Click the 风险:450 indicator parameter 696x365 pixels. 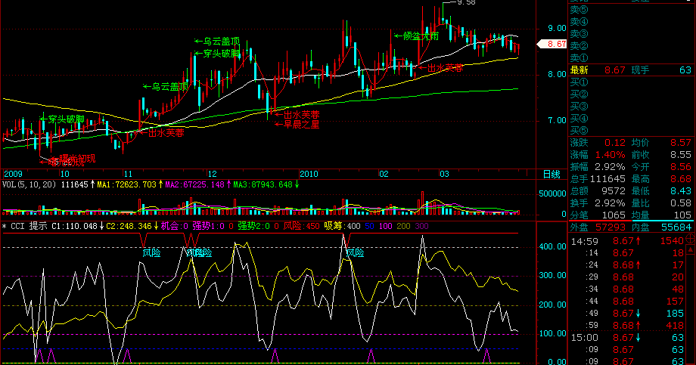click(301, 226)
